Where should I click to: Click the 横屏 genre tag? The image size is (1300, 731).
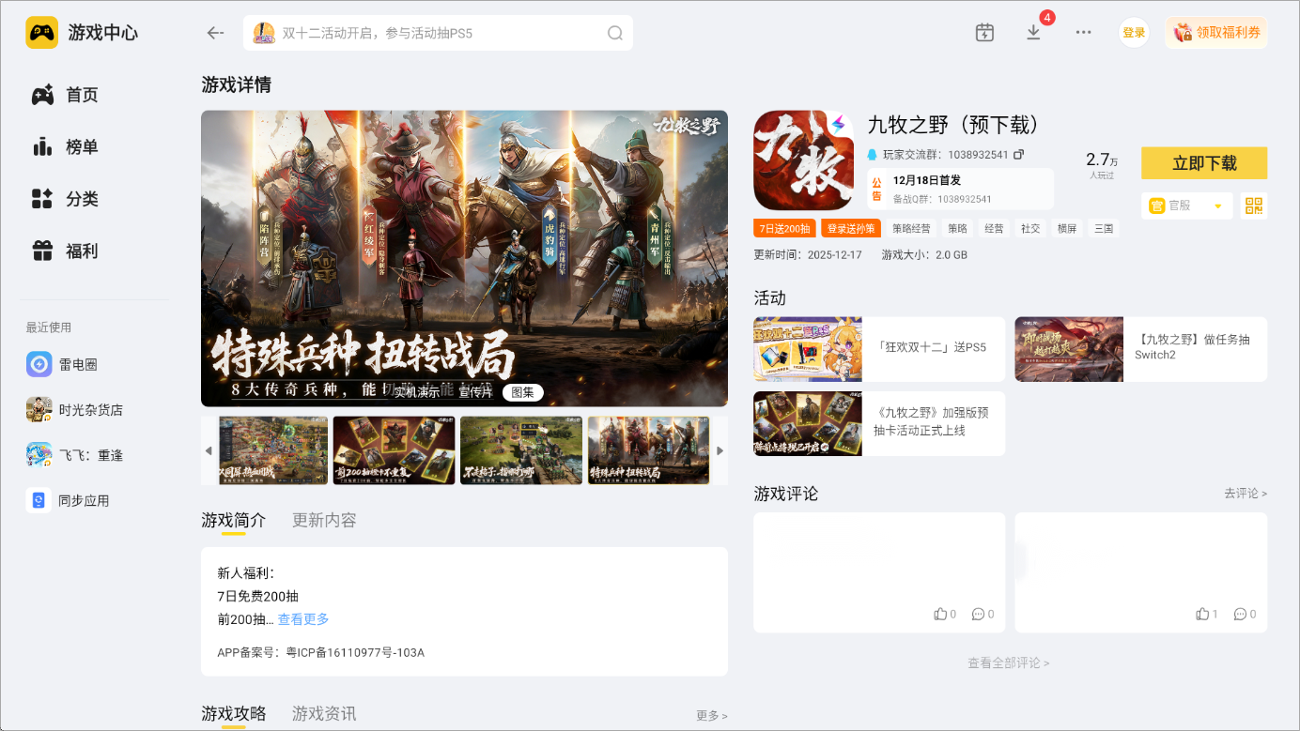[x=1067, y=228]
